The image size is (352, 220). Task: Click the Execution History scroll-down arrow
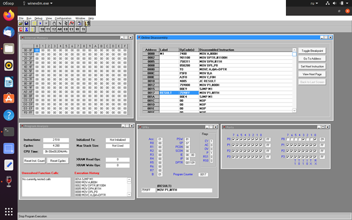[x=129, y=194]
